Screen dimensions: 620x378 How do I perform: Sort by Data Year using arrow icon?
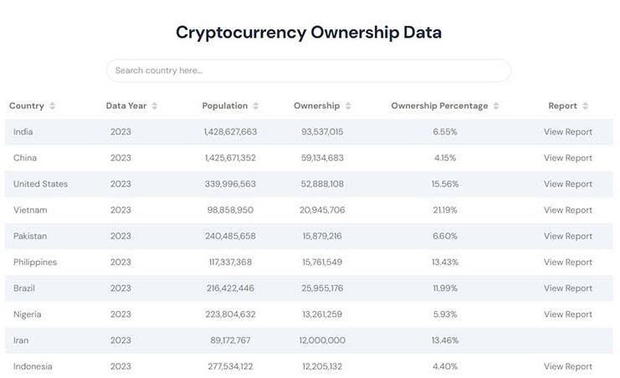click(x=155, y=106)
